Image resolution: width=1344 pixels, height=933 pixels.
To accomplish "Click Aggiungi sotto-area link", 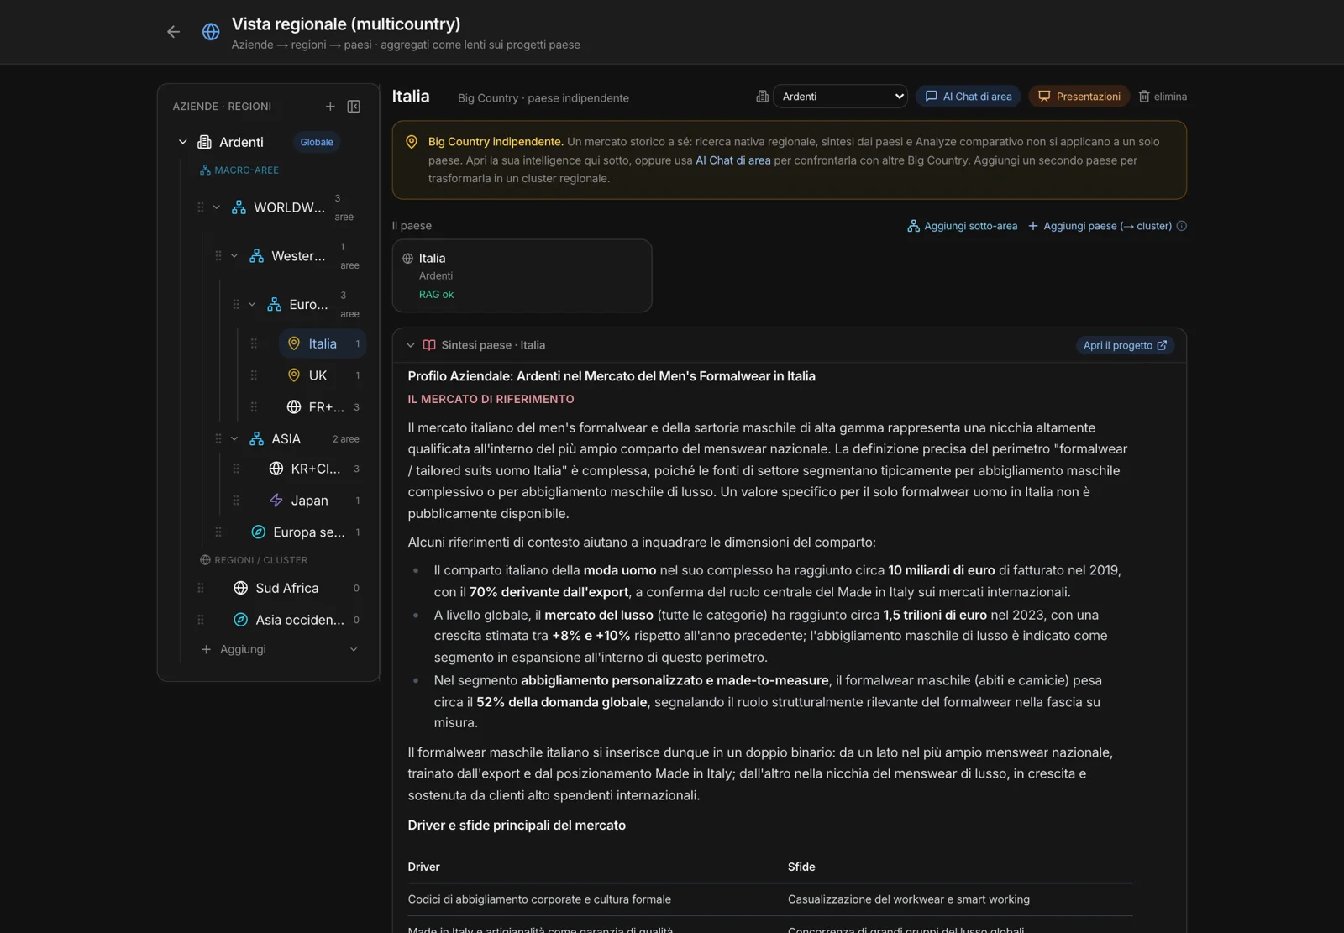I will (963, 226).
